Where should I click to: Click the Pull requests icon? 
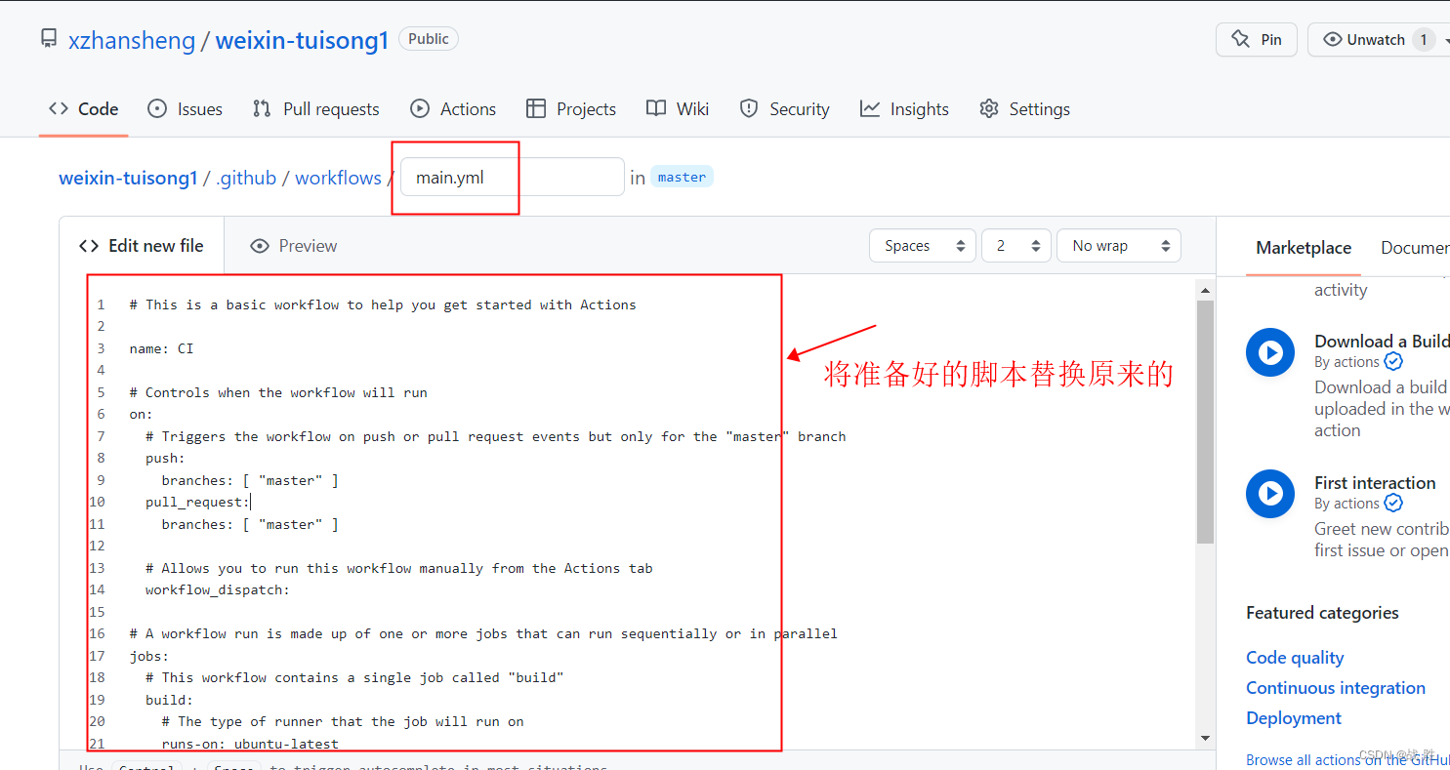tap(262, 108)
